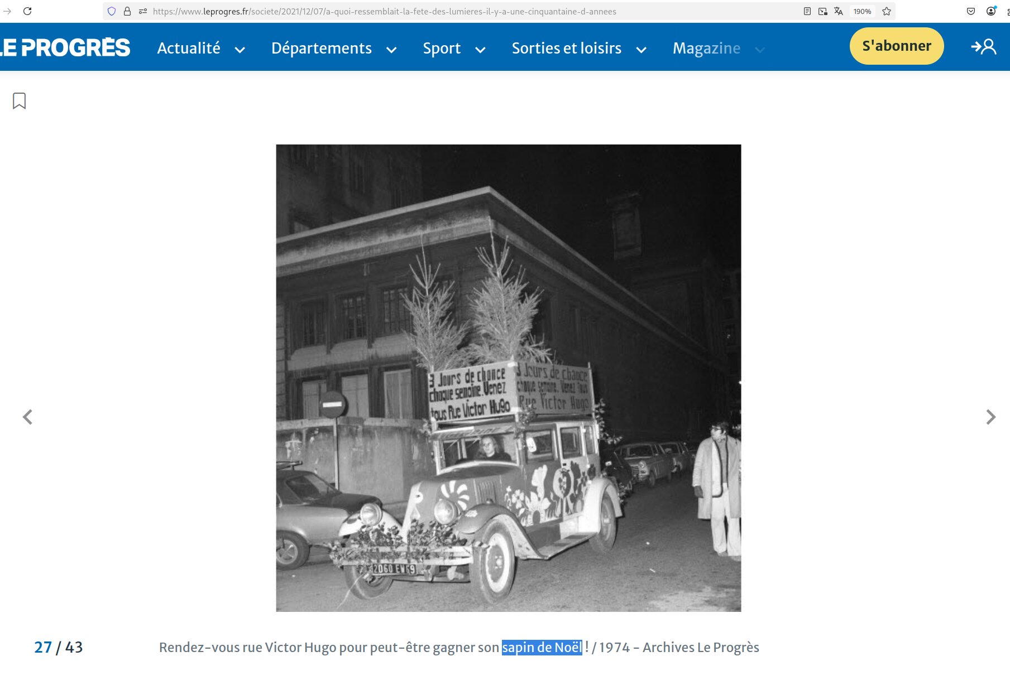Open the user login icon
The image size is (1010, 690).
(984, 47)
